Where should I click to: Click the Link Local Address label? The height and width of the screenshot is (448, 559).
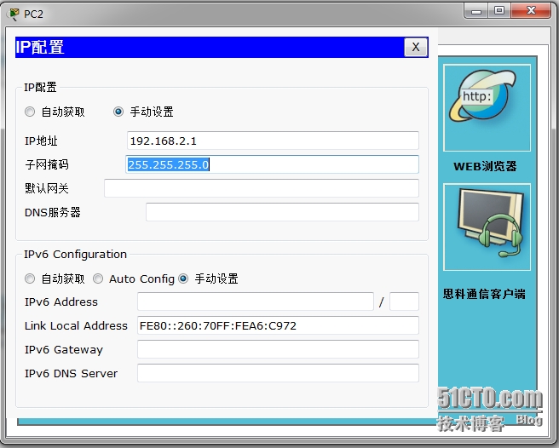[76, 325]
